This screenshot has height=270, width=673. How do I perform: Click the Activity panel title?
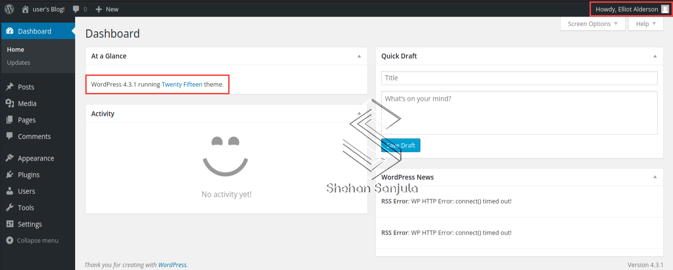[x=103, y=114]
